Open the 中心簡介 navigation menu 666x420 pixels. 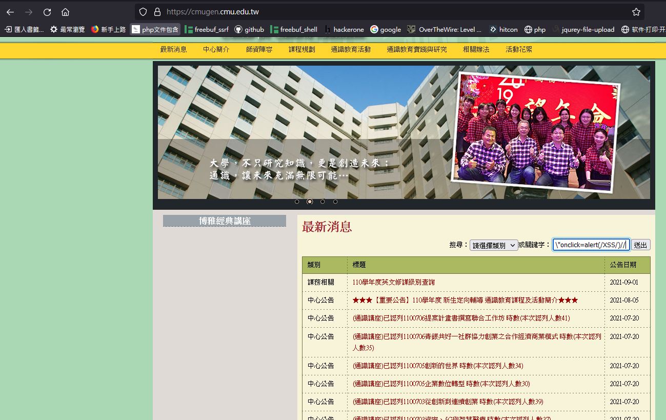pyautogui.click(x=216, y=50)
